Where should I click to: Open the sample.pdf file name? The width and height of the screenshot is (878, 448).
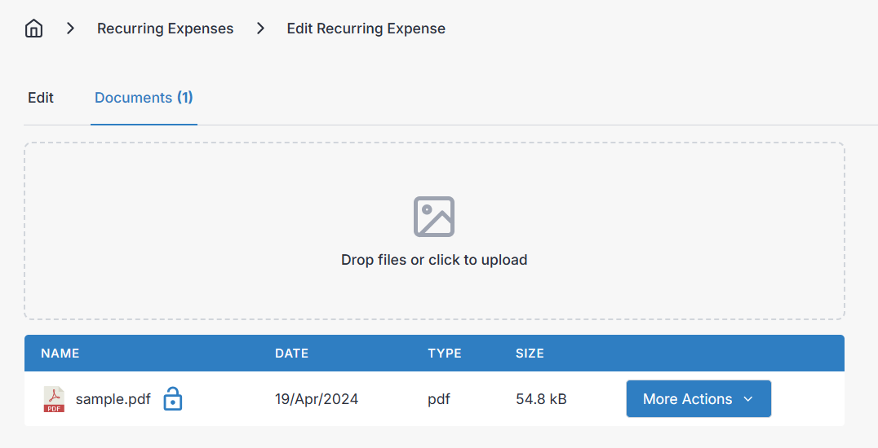click(x=113, y=399)
